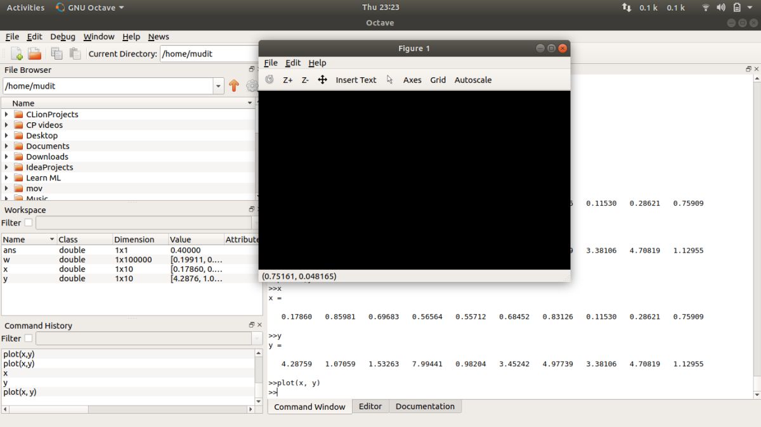Screen dimensions: 761x427
Task: Click Z+ zoom in on Figure 1 toolbar
Action: (288, 80)
